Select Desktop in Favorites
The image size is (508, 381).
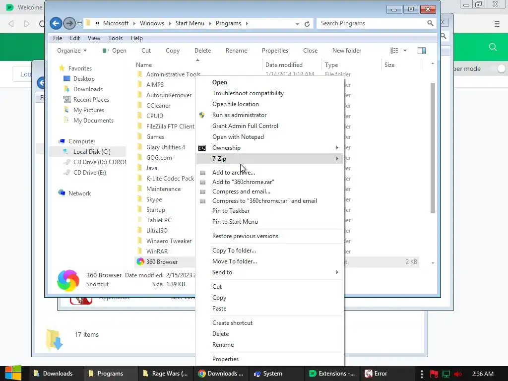(84, 79)
